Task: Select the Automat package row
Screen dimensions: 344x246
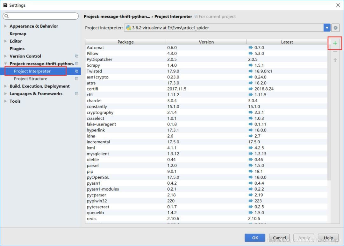Action: point(206,47)
